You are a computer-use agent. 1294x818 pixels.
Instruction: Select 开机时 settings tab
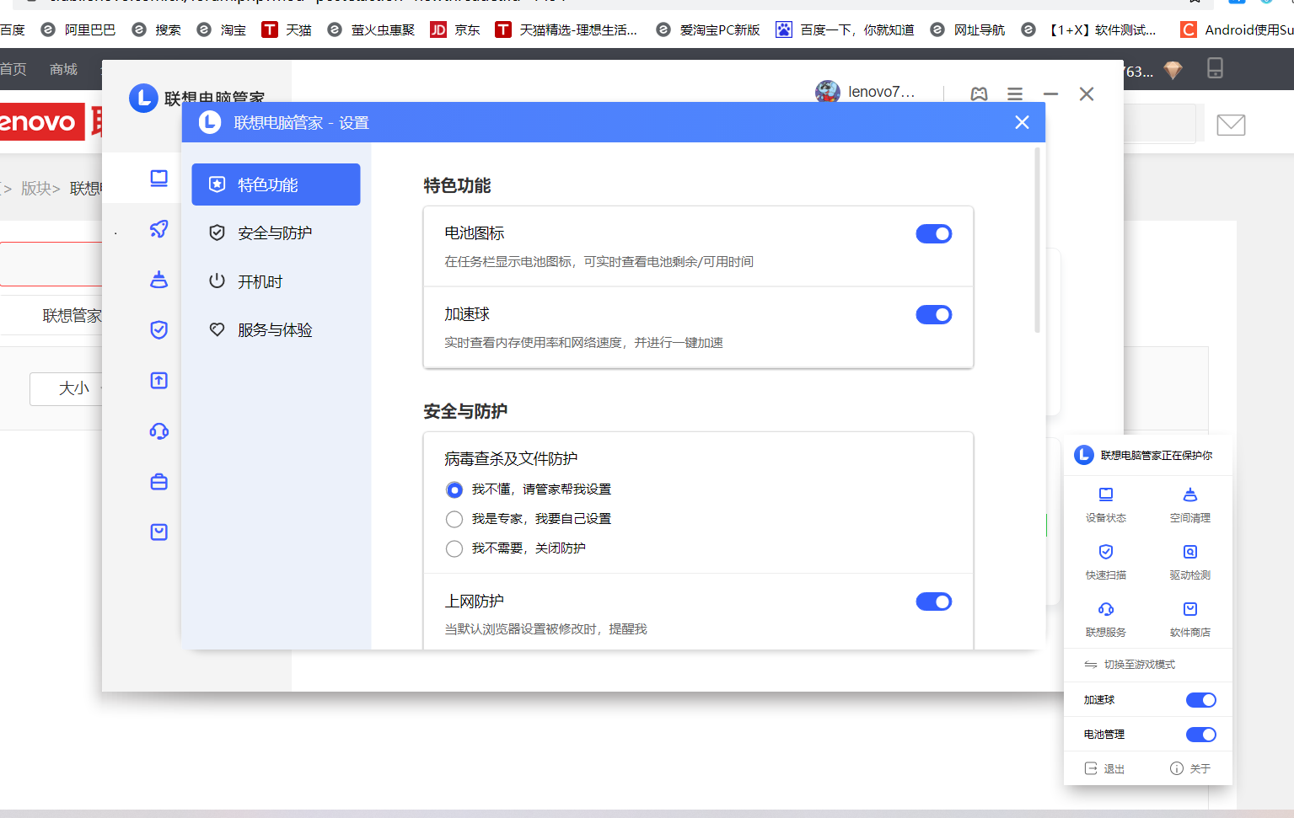coord(276,281)
